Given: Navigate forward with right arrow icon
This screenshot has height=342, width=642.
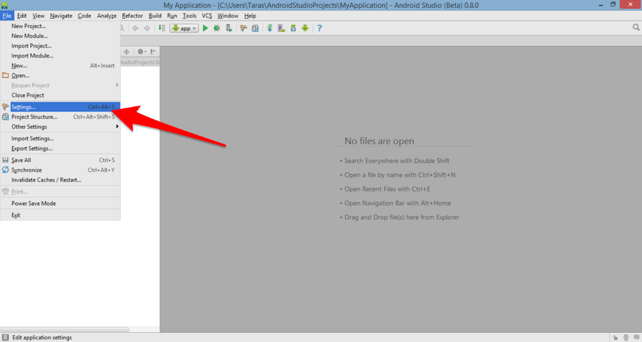Looking at the screenshot, I should click(147, 28).
